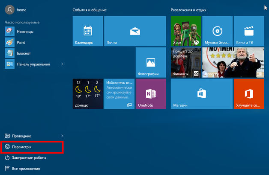Click the Улучшите Office tile
Viewport: 269px width, 175px height.
click(x=248, y=93)
